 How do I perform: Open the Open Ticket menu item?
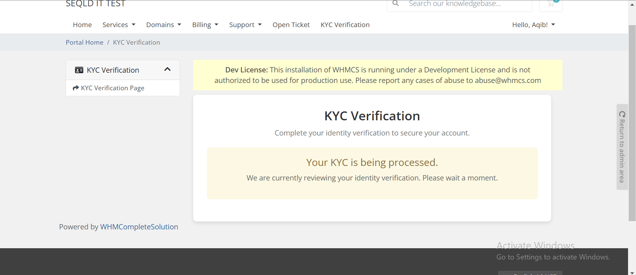point(291,25)
